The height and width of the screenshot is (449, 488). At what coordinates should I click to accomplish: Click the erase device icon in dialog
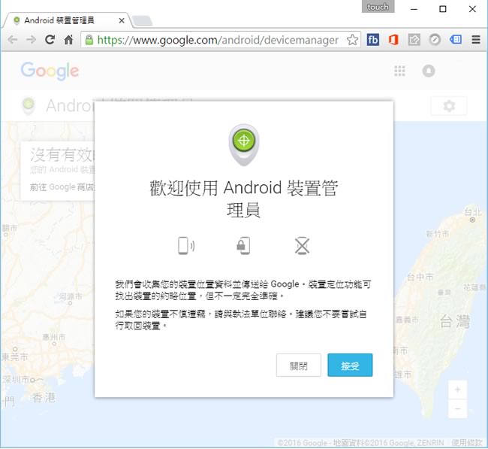302,245
